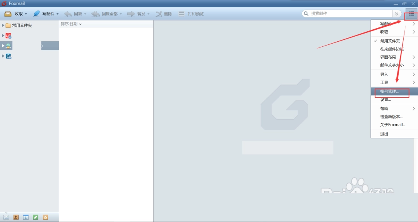This screenshot has height=222, width=418.
Task: Click the 收取 (Receive) toolbar button
Action: pos(13,14)
